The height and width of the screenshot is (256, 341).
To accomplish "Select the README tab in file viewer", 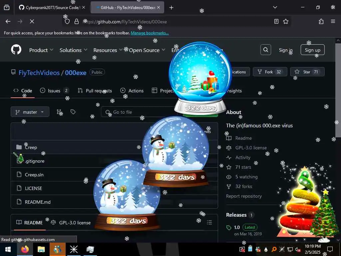I will 30,222.
